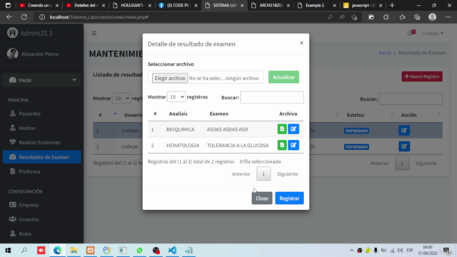Focus modal Buscar search field
This screenshot has width=457, height=257.
point(272,97)
